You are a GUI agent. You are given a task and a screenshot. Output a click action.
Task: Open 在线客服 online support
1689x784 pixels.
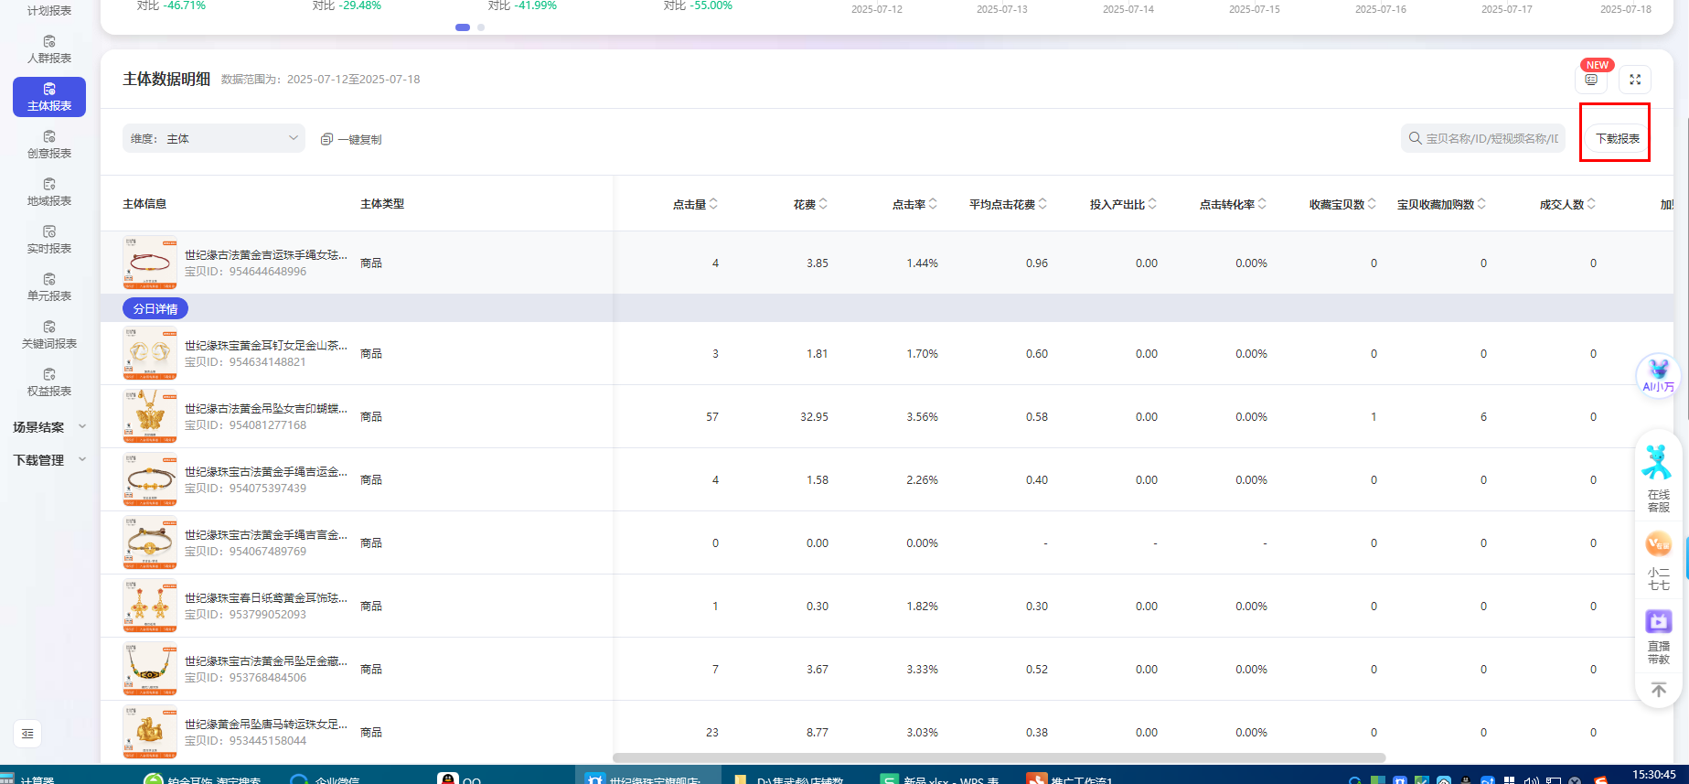pyautogui.click(x=1658, y=476)
